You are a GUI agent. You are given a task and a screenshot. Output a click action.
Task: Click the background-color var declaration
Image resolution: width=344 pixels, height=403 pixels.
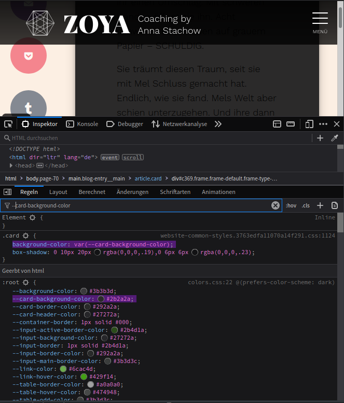[94, 244]
